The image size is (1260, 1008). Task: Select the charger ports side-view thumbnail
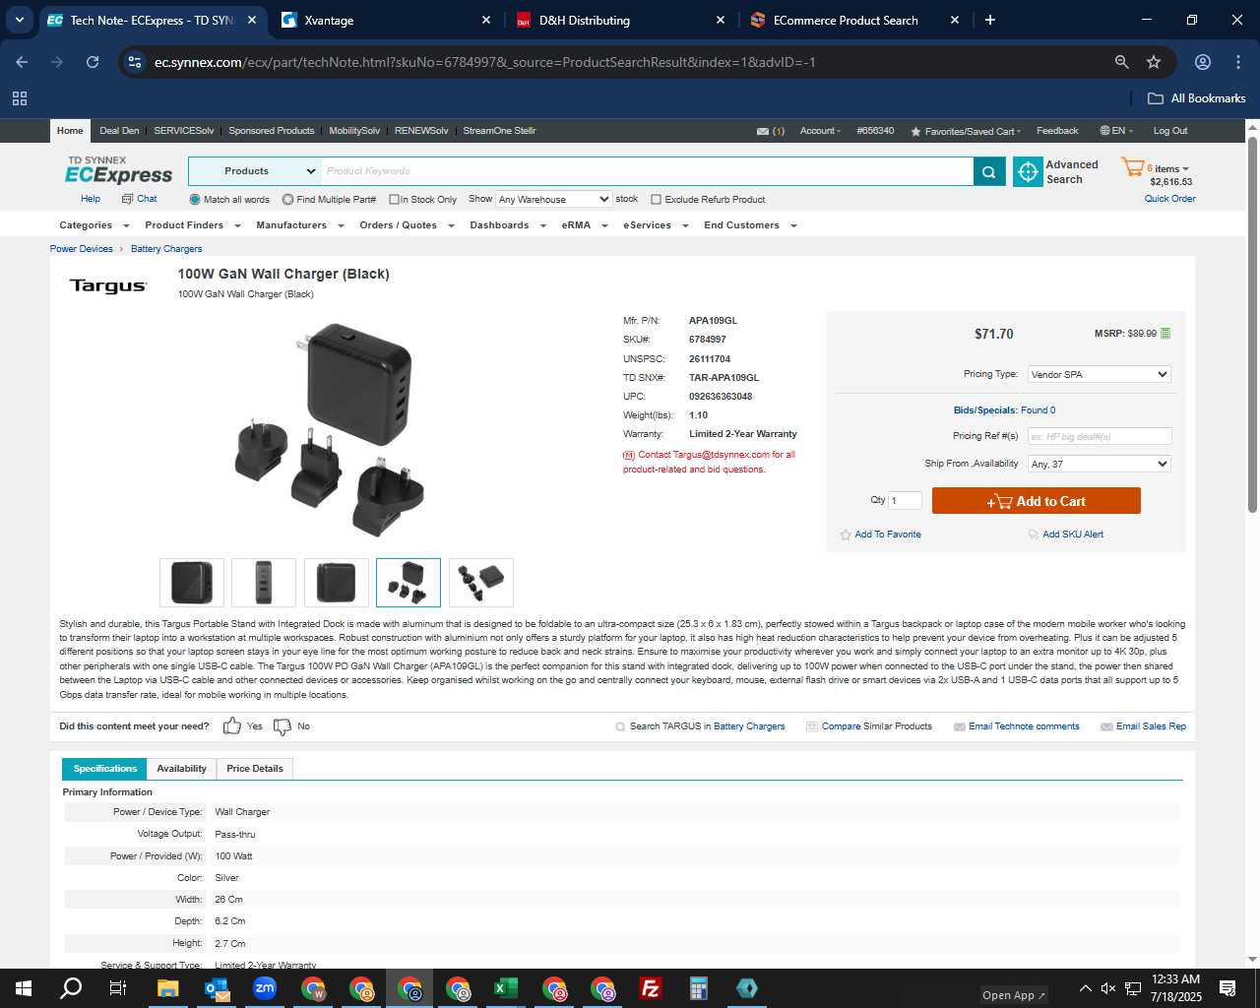tap(264, 583)
